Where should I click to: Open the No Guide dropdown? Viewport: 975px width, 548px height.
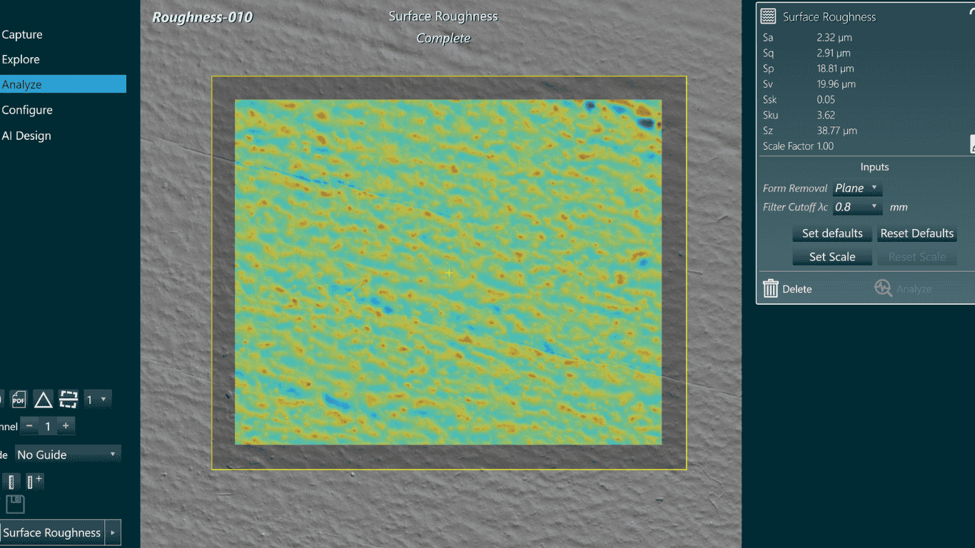click(67, 455)
